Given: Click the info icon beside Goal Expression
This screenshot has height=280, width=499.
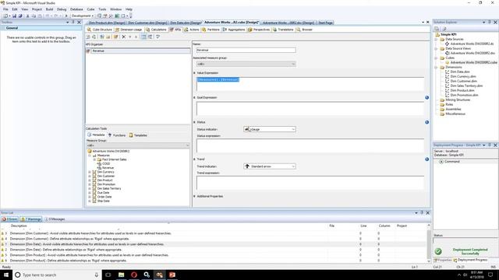Looking at the screenshot, I should pyautogui.click(x=426, y=97).
